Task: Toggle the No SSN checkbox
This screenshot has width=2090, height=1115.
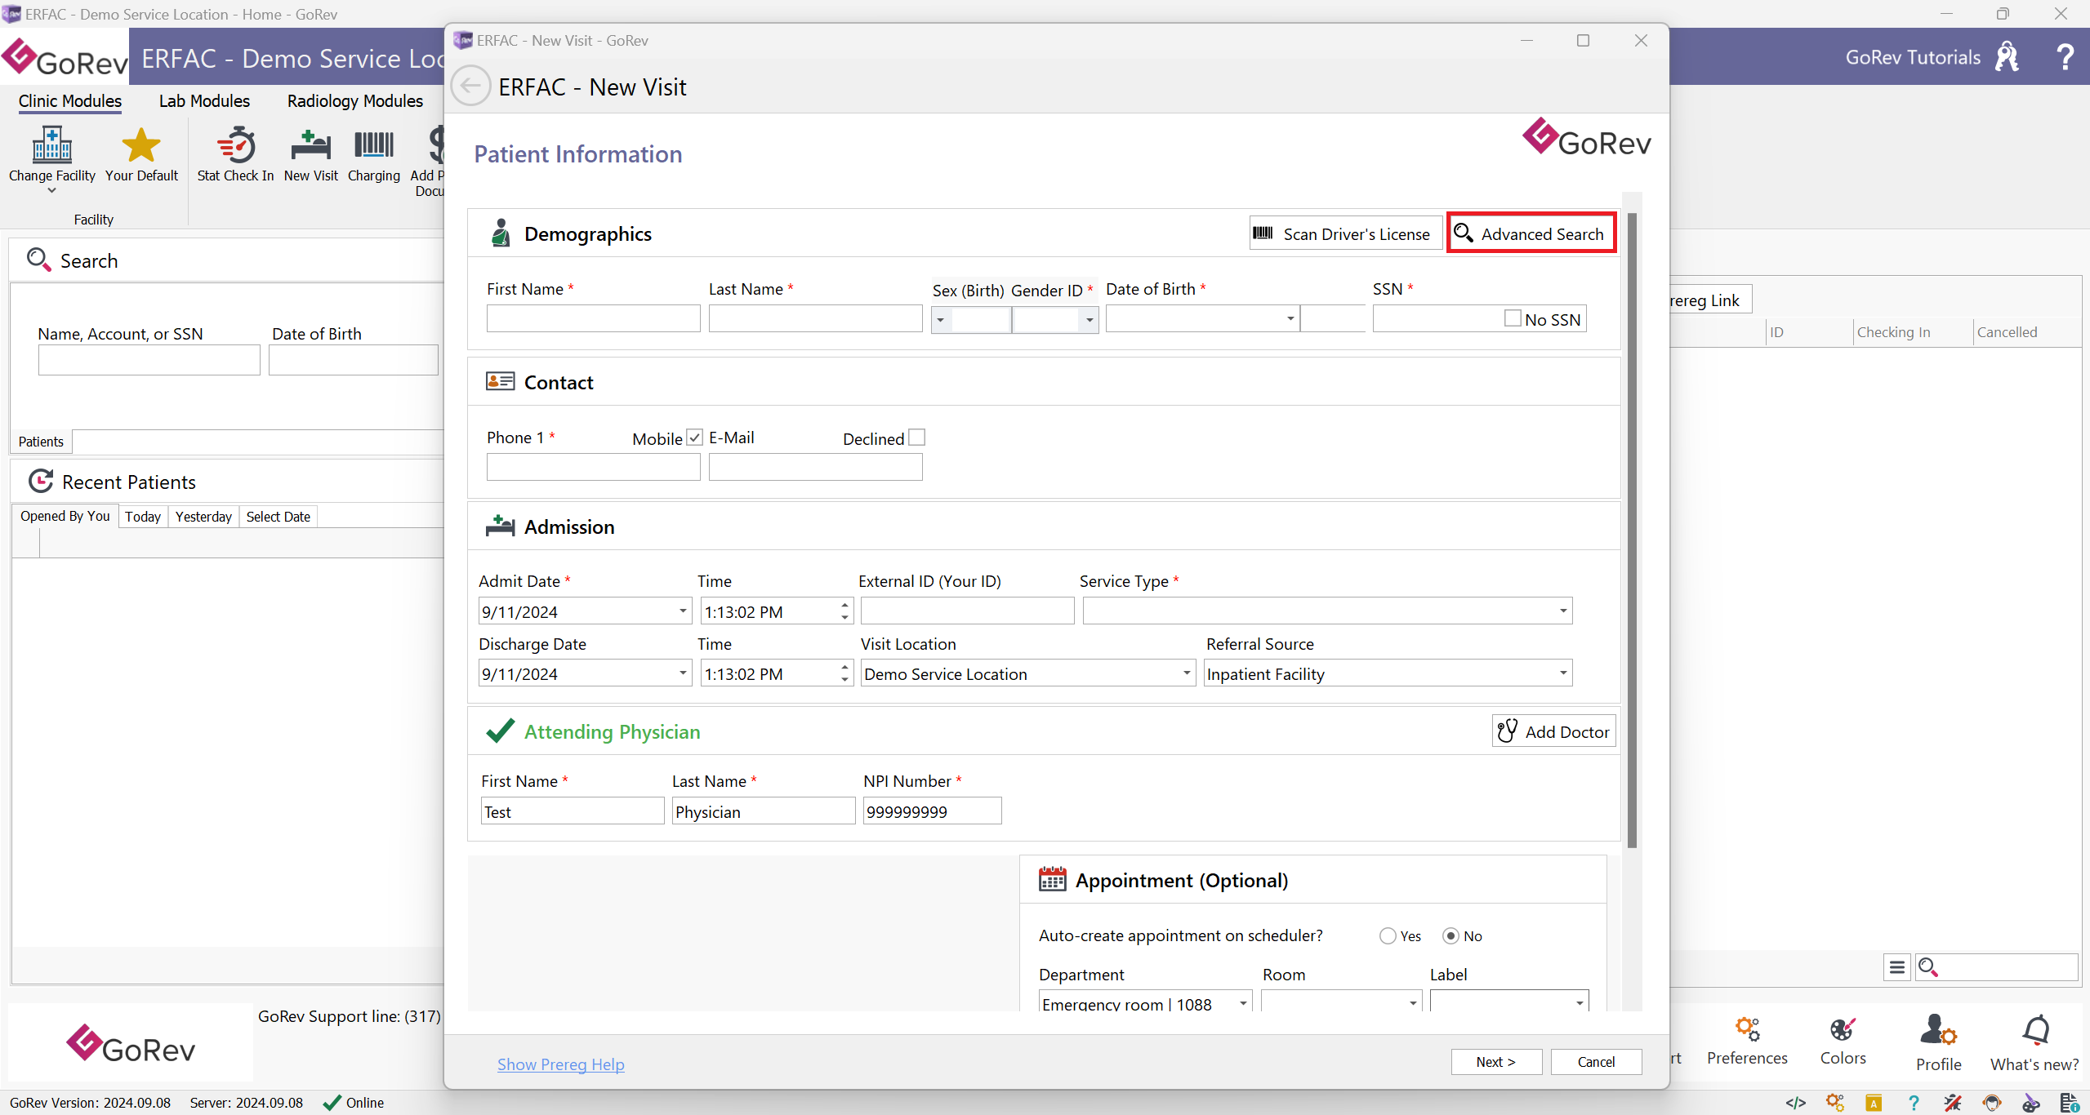Action: point(1513,318)
